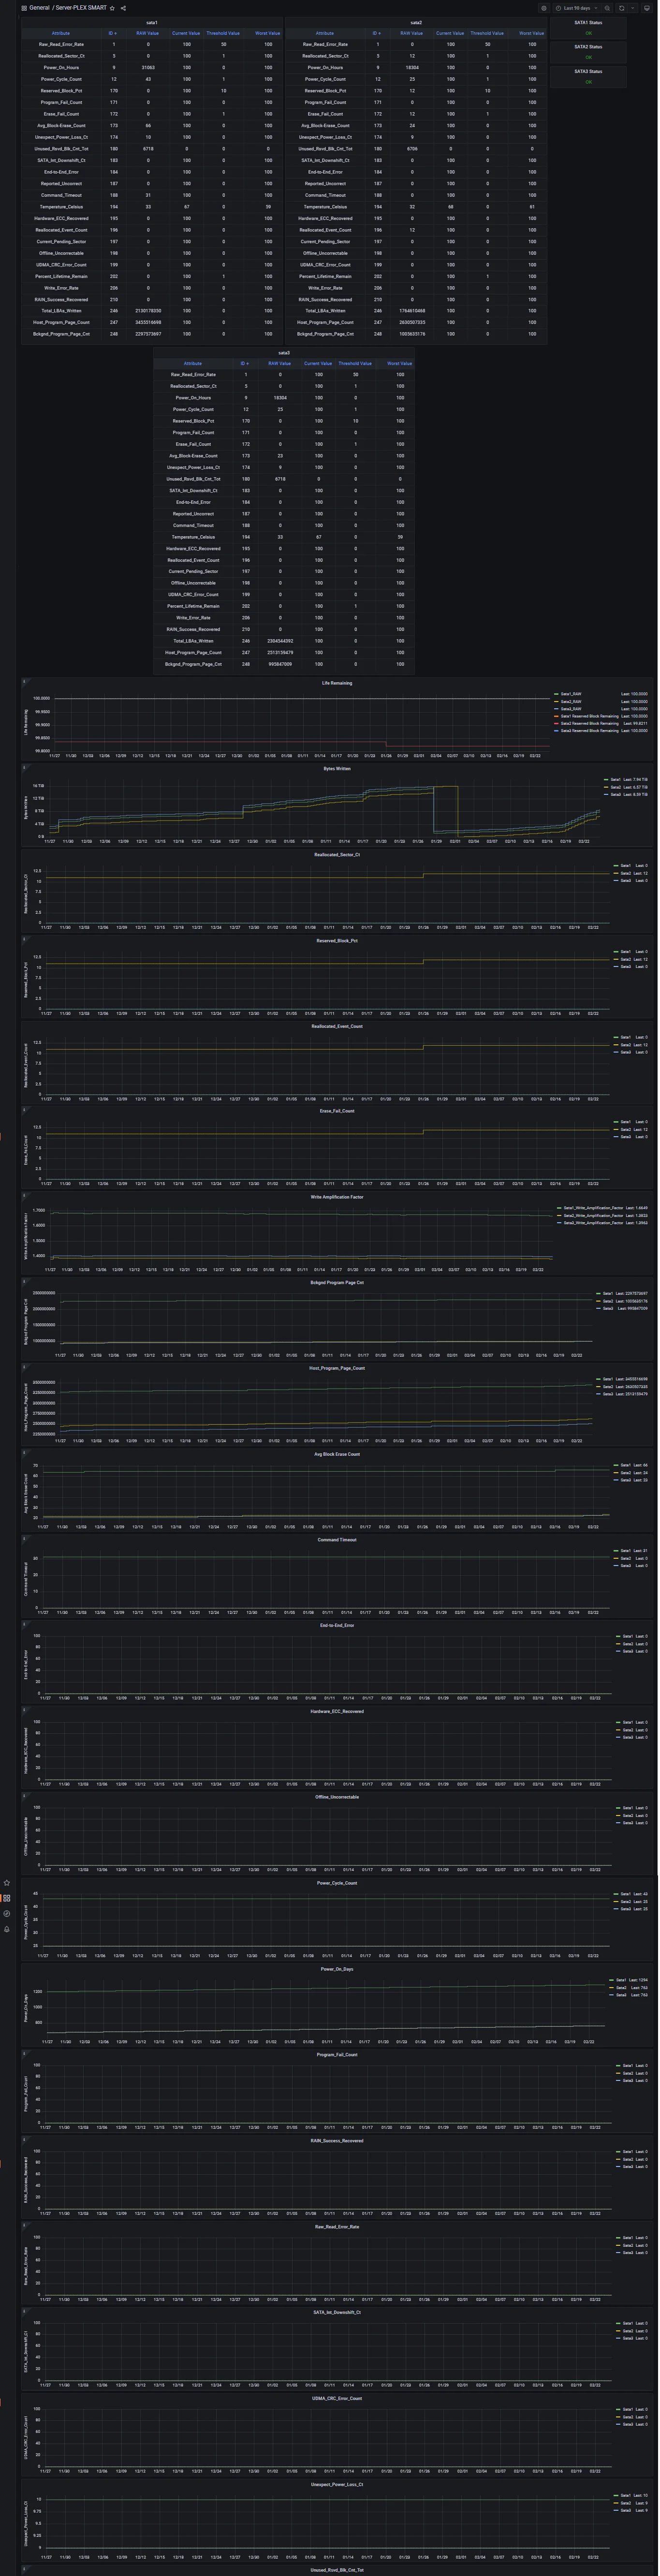The image size is (660, 2576).
Task: Toggle Sata2 series in Reallocated_Sector_Ct legend
Action: [625, 873]
